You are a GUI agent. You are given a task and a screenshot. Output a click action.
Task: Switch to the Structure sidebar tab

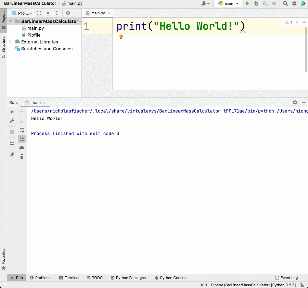[3, 45]
